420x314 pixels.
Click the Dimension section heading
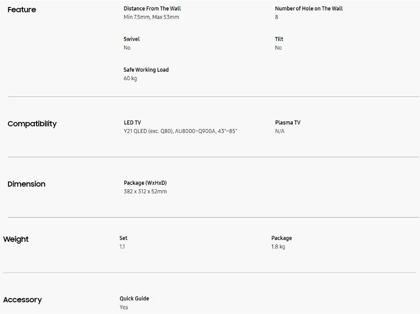tap(26, 184)
